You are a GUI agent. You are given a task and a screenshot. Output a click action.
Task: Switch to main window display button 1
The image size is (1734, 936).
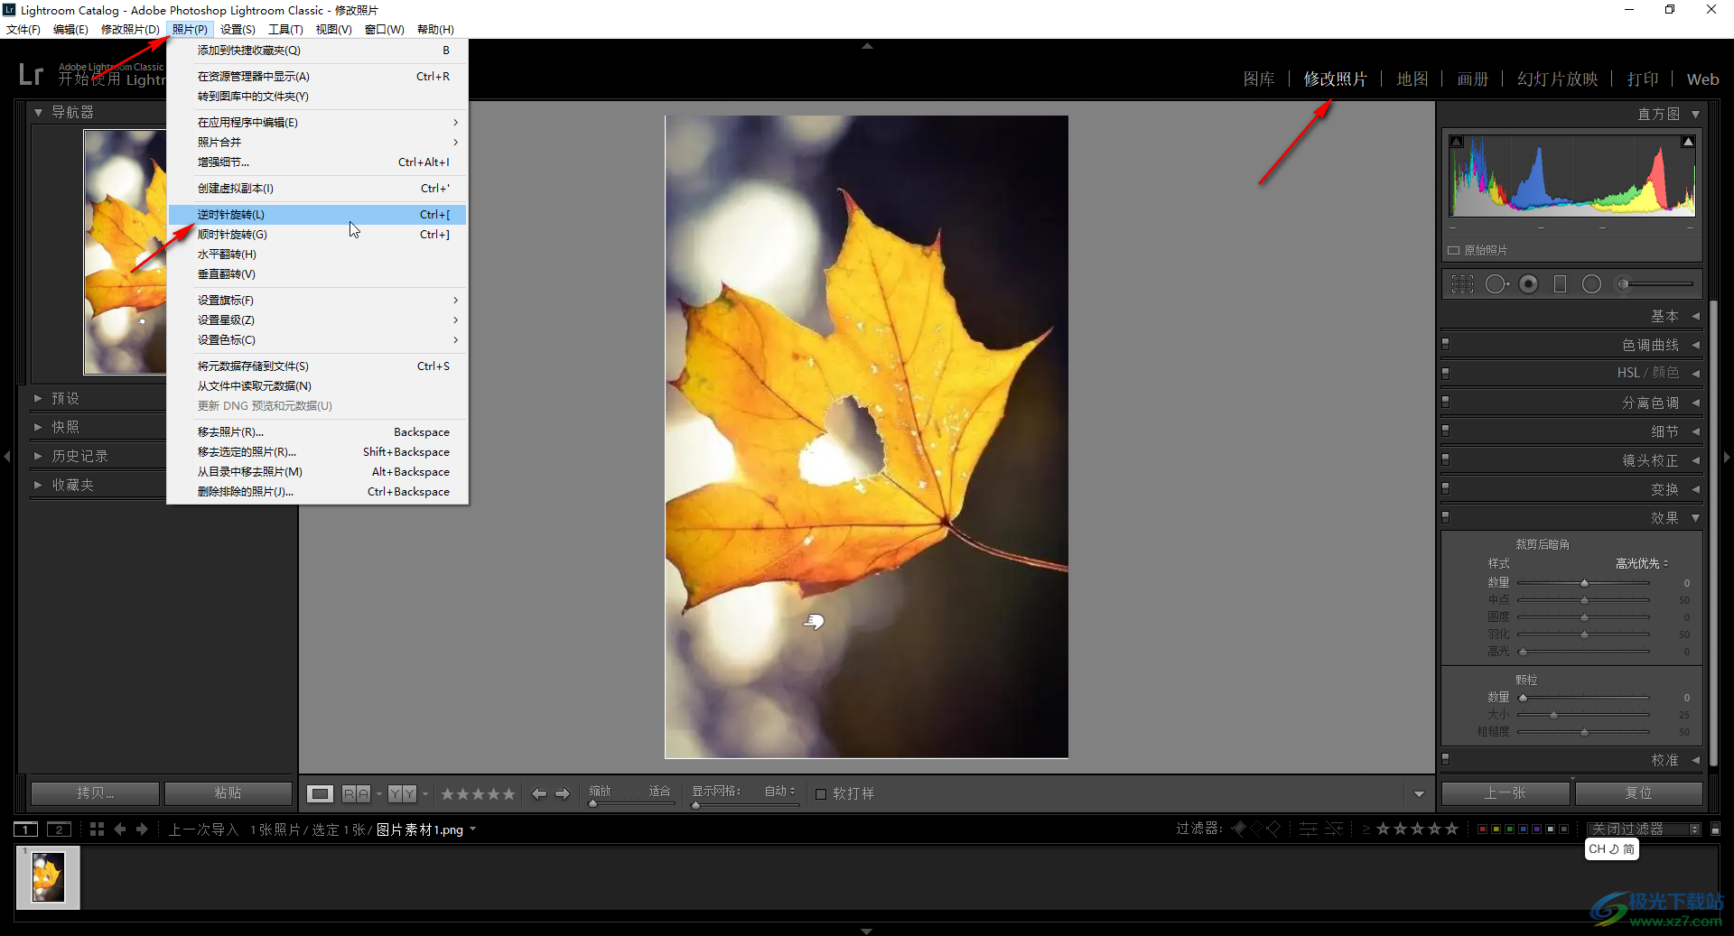[x=26, y=829]
